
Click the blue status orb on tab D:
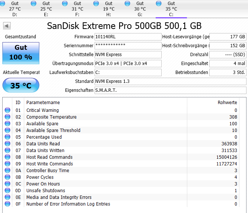[2, 3]
